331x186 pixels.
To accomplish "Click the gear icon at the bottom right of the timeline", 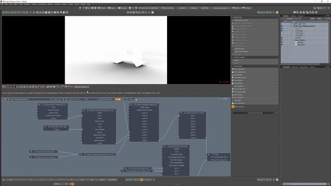I will pos(277,180).
